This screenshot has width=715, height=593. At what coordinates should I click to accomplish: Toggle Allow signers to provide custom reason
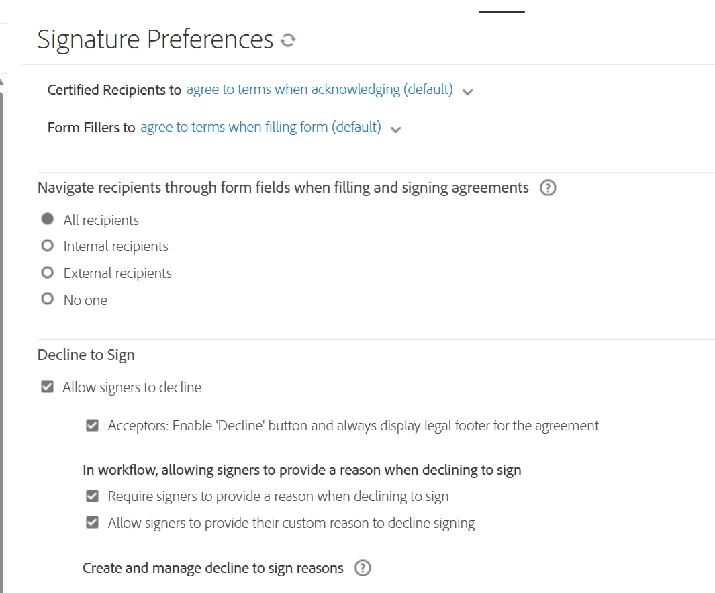point(93,522)
